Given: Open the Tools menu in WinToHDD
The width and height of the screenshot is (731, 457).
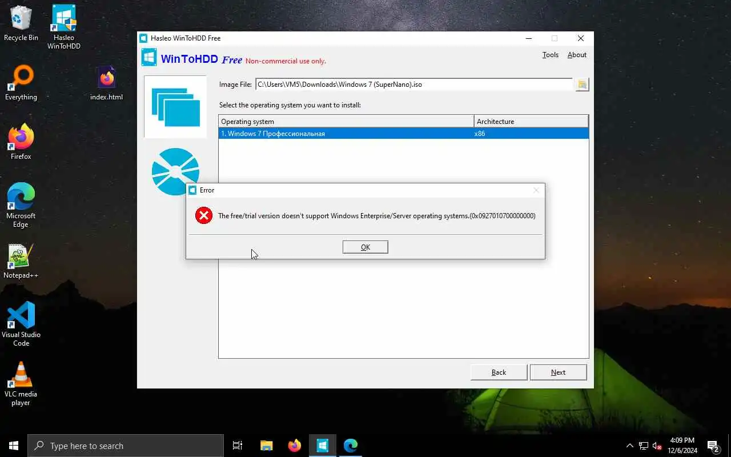Looking at the screenshot, I should [x=550, y=55].
